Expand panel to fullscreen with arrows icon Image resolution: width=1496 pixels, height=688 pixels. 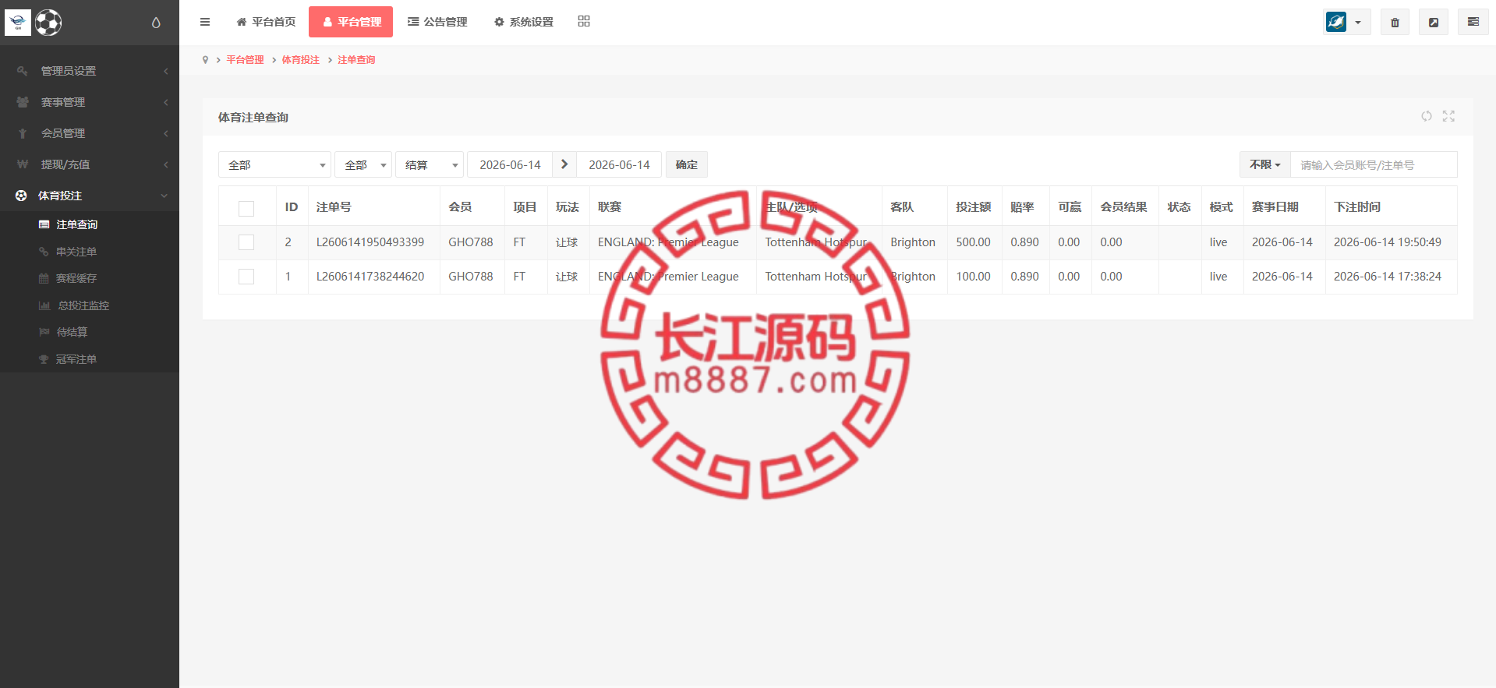coord(1448,116)
